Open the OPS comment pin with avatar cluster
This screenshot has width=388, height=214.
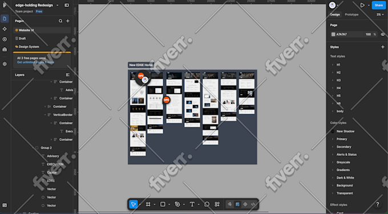pos(143,78)
